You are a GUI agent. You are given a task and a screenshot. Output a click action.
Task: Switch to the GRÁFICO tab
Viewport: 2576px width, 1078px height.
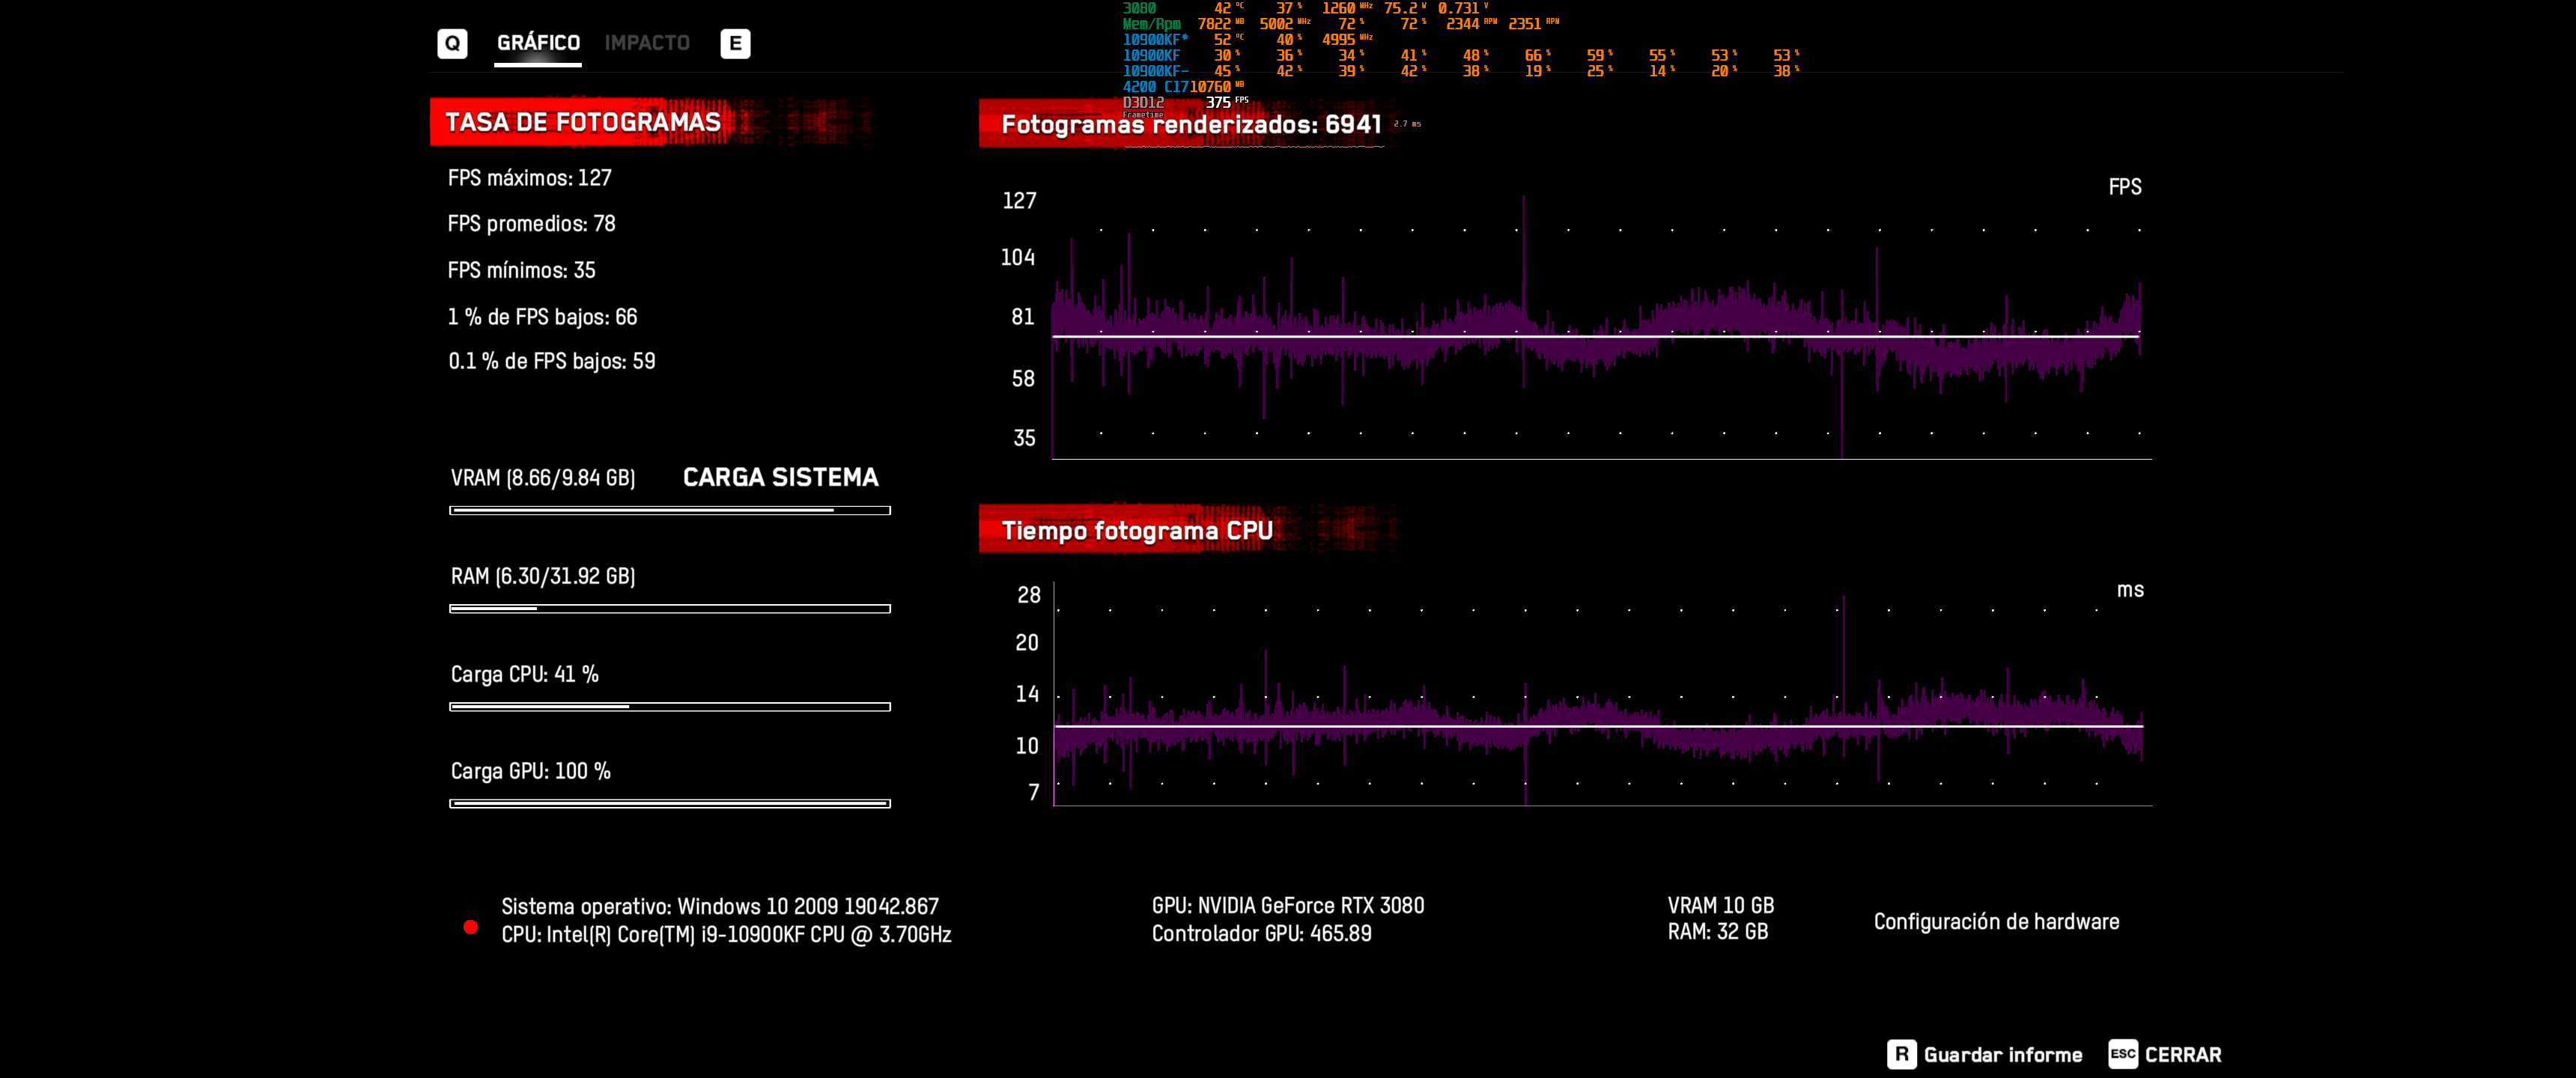click(x=538, y=43)
